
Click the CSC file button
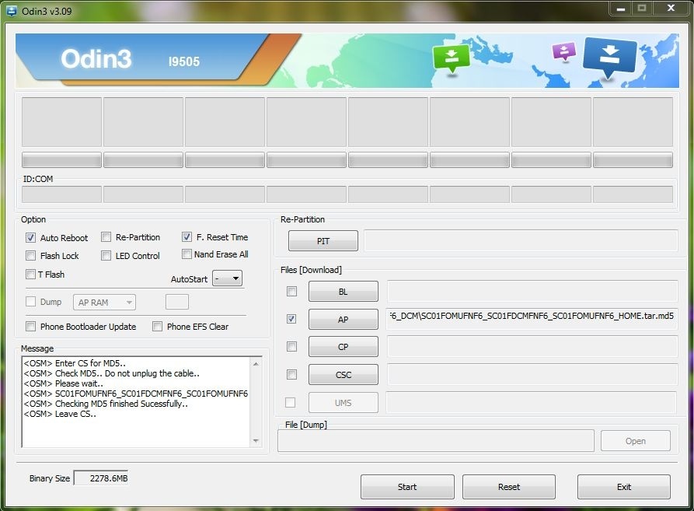coord(343,375)
